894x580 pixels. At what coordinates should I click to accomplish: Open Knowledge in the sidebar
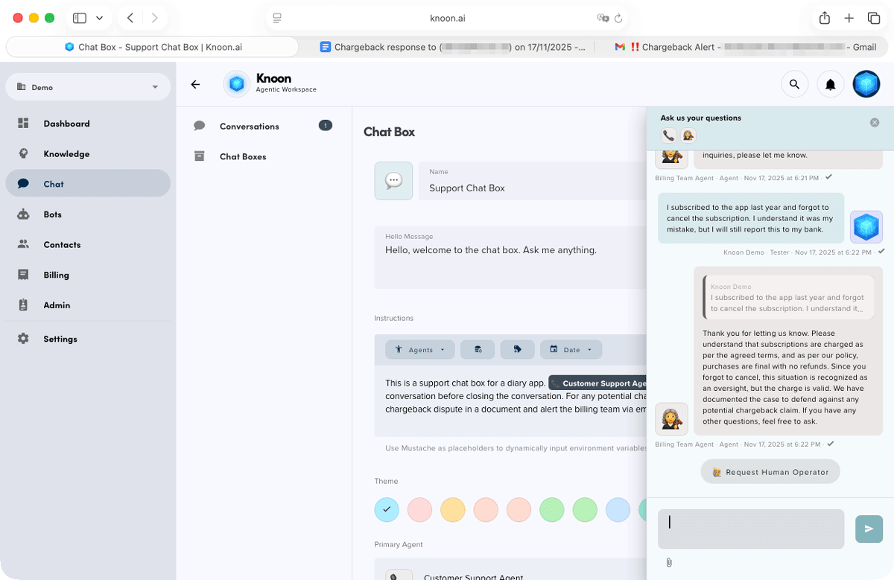click(x=88, y=153)
